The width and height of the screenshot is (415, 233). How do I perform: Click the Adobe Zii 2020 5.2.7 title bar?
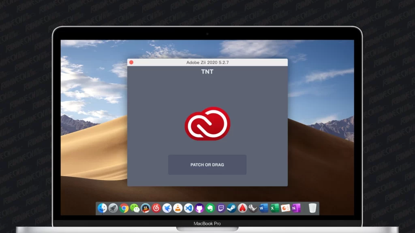(207, 62)
